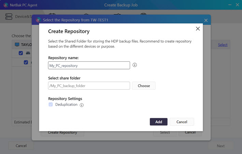The width and height of the screenshot is (242, 154).
Task: Click the Next button at bottom right
Action: coord(220,146)
